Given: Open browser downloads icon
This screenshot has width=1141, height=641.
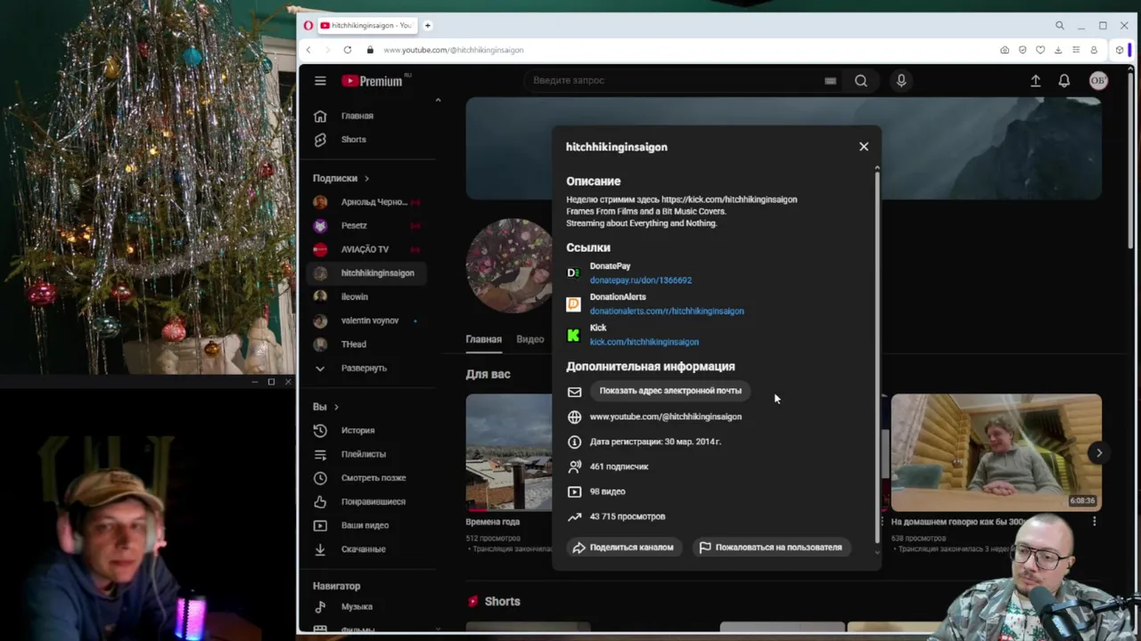Looking at the screenshot, I should click(x=1058, y=50).
